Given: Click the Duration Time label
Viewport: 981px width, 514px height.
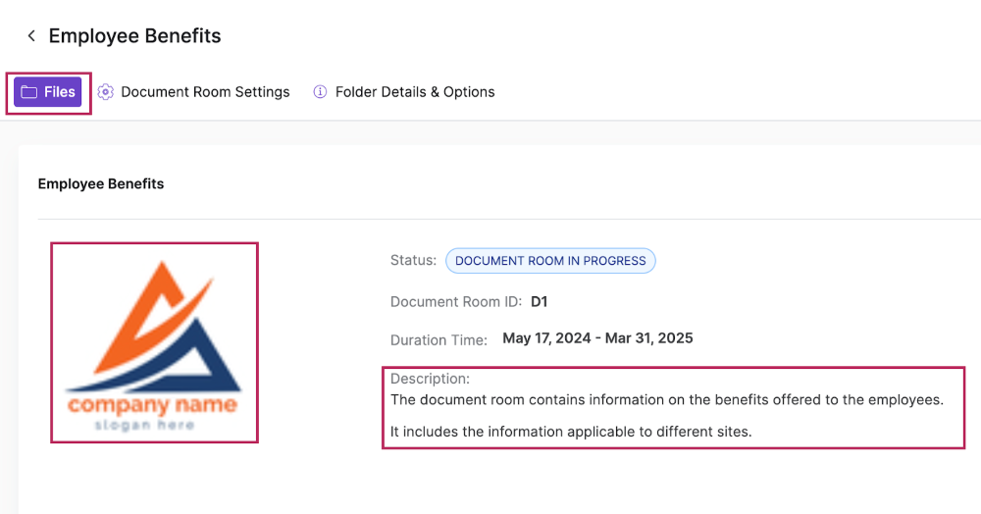Looking at the screenshot, I should [439, 340].
